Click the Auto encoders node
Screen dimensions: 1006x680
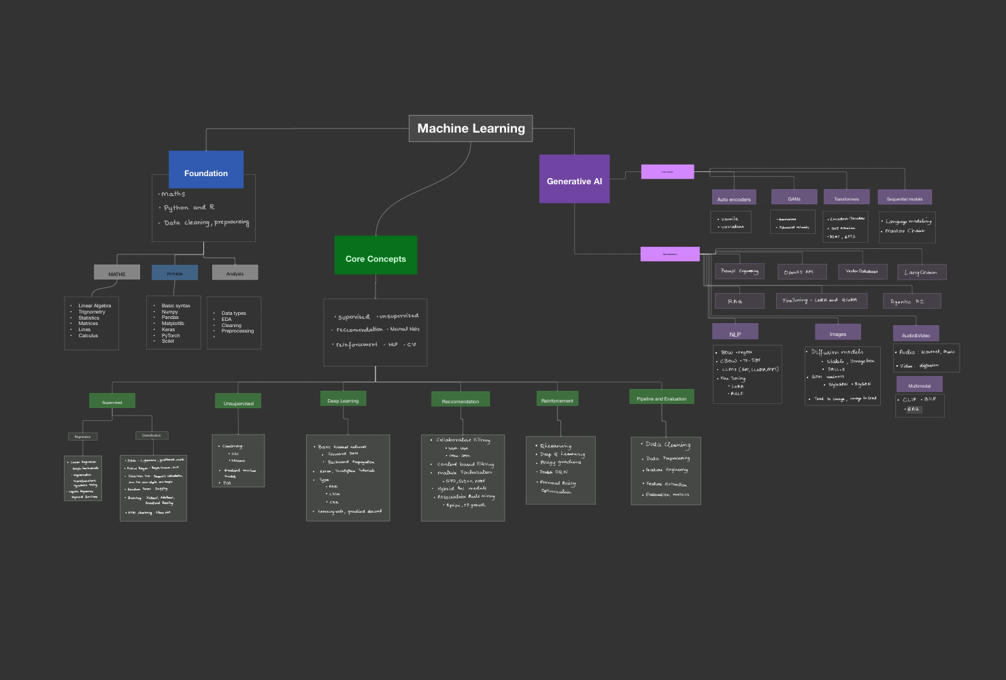pyautogui.click(x=733, y=197)
